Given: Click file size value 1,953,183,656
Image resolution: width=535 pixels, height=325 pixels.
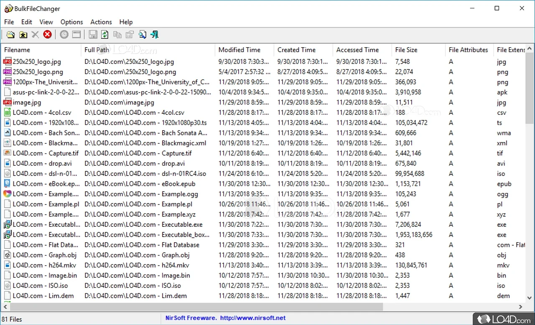Looking at the screenshot, I should point(414,235).
